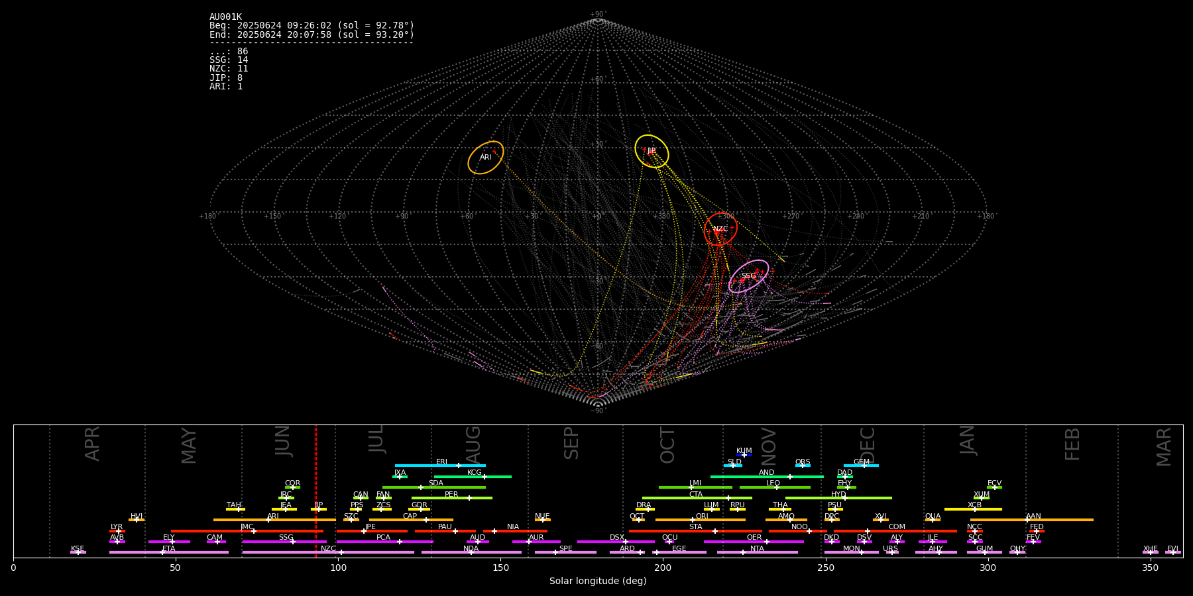
Task: Select the yellow JIP radiant ellipse on sky map
Action: click(x=652, y=151)
